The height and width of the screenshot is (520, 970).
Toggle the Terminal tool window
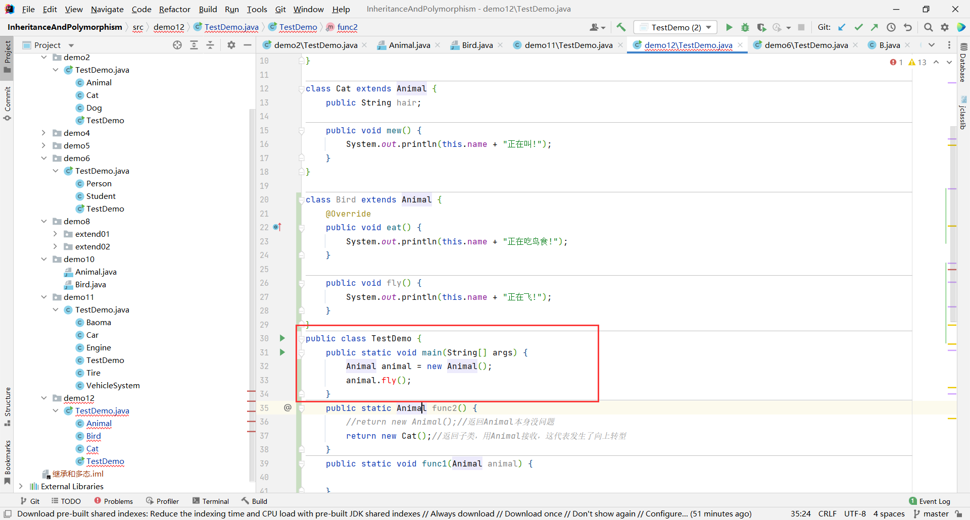211,501
